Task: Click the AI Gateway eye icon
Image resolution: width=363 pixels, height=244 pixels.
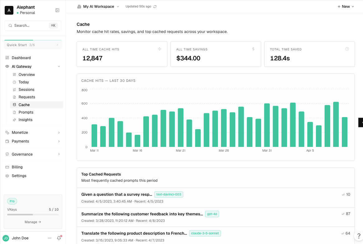Action: coord(7,66)
